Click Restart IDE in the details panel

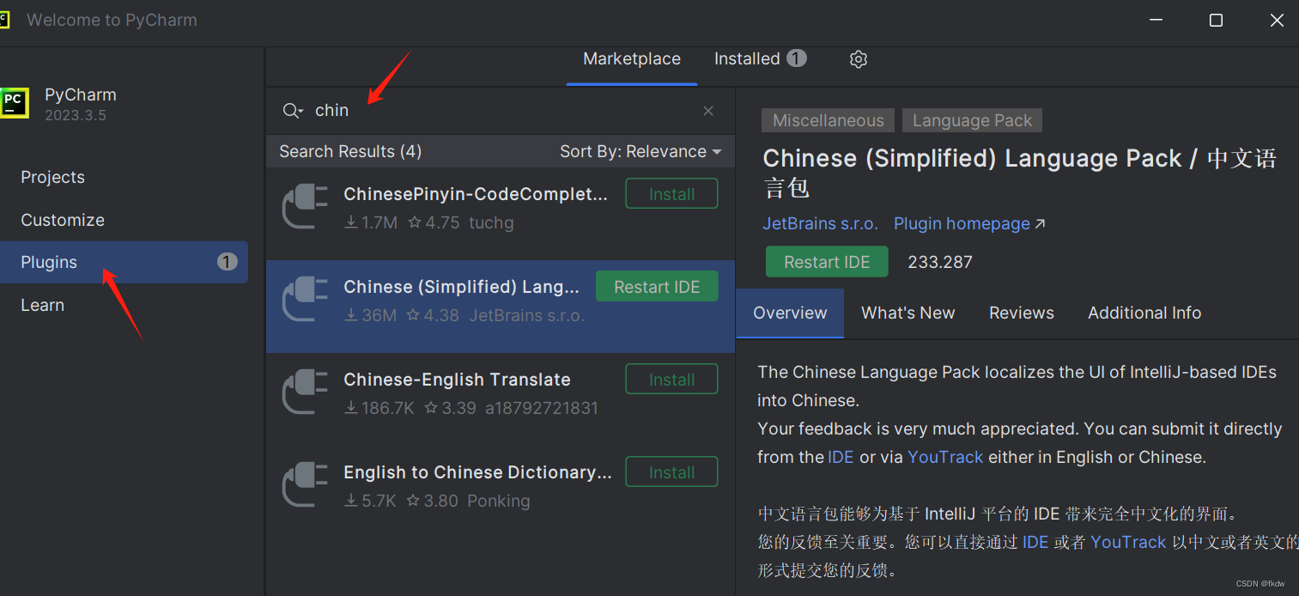tap(827, 262)
